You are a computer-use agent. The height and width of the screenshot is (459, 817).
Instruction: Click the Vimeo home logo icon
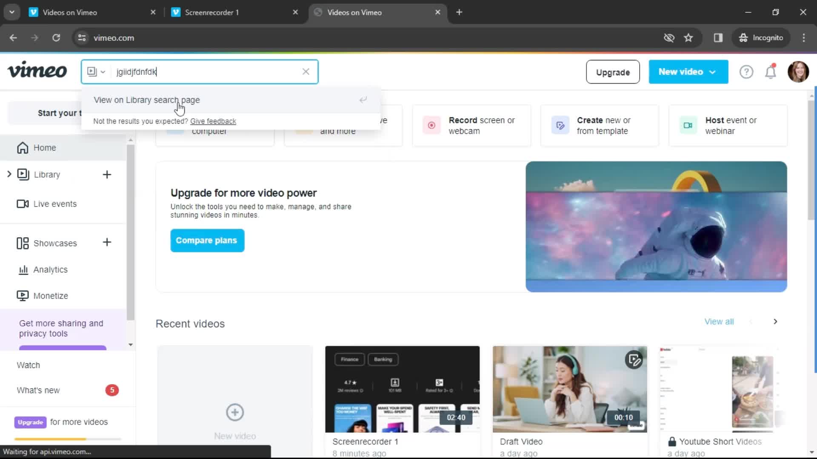tap(37, 71)
